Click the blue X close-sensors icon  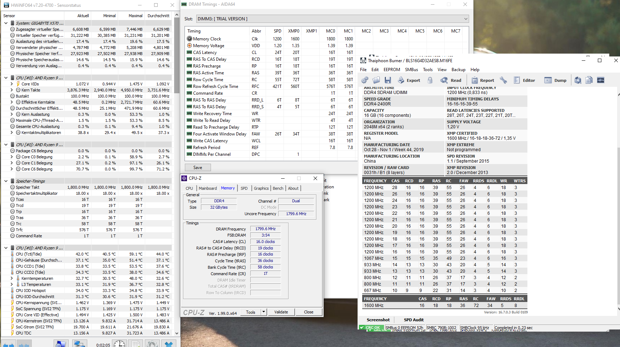pyautogui.click(x=169, y=344)
